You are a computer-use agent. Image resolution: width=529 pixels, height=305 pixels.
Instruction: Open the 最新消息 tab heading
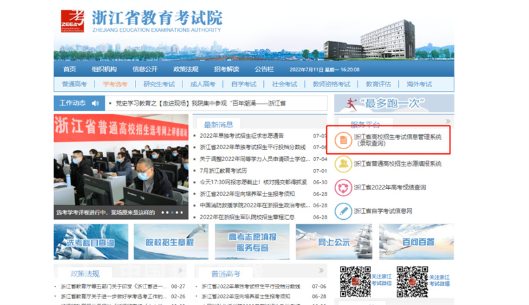coord(218,125)
